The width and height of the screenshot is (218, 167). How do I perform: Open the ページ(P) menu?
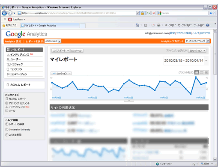click(x=170, y=25)
